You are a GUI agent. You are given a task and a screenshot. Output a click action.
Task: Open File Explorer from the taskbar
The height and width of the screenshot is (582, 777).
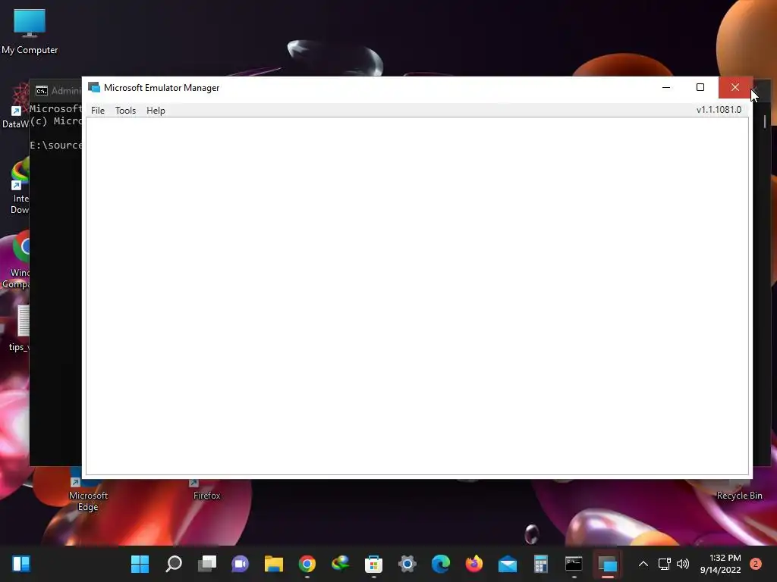(273, 564)
